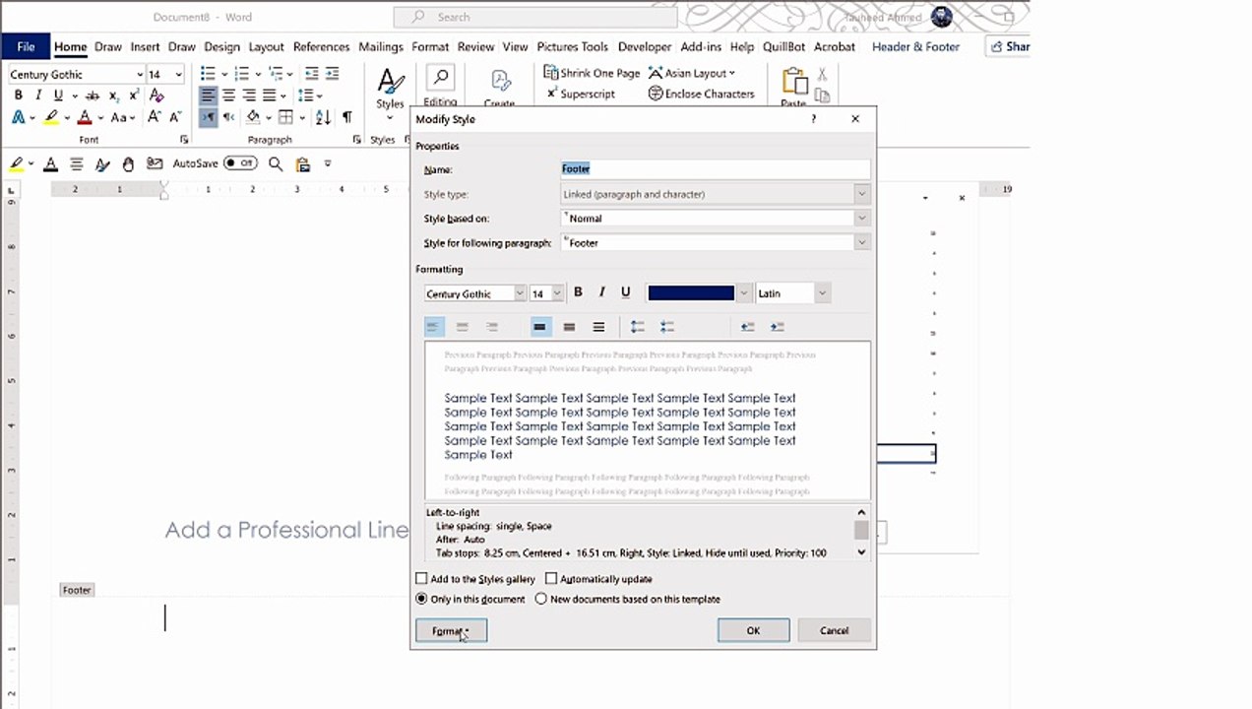Screen dimensions: 1252x709
Task: Open dialog font size dropdown
Action: 557,293
